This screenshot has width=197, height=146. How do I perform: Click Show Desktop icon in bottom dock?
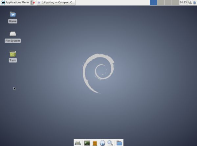[78, 143]
